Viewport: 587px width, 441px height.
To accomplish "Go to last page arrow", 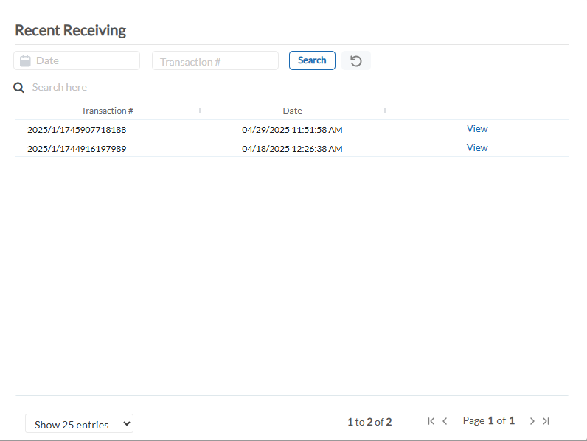I will pyautogui.click(x=546, y=421).
